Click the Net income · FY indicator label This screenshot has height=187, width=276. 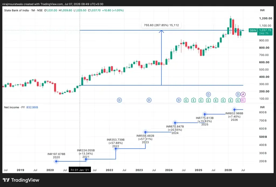point(15,107)
